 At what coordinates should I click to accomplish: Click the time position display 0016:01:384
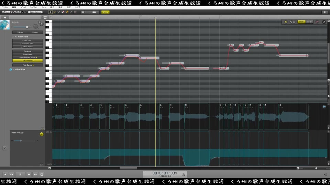pyautogui.click(x=165, y=173)
